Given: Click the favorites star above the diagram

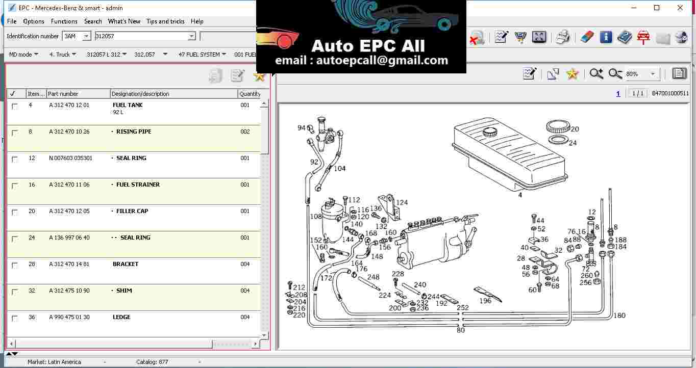Looking at the screenshot, I should pyautogui.click(x=572, y=73).
